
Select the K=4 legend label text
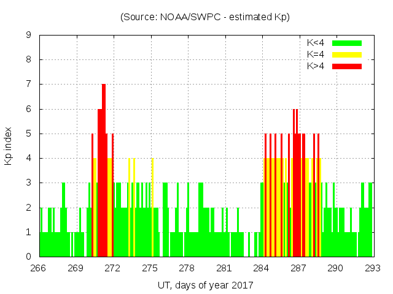coord(316,55)
